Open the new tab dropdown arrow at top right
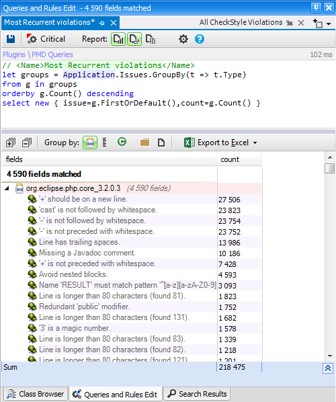 tap(329, 24)
